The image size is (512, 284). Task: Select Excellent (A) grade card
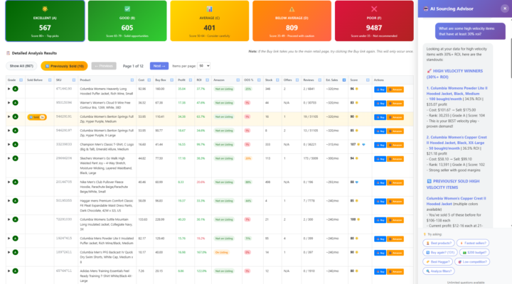(x=45, y=21)
